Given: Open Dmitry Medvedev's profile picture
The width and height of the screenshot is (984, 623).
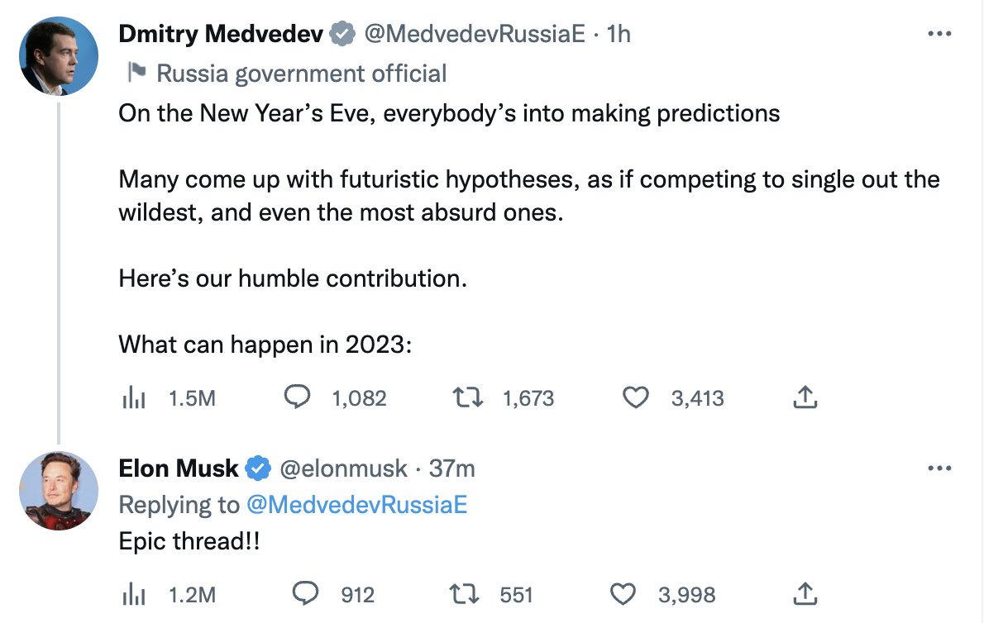Looking at the screenshot, I should (59, 56).
